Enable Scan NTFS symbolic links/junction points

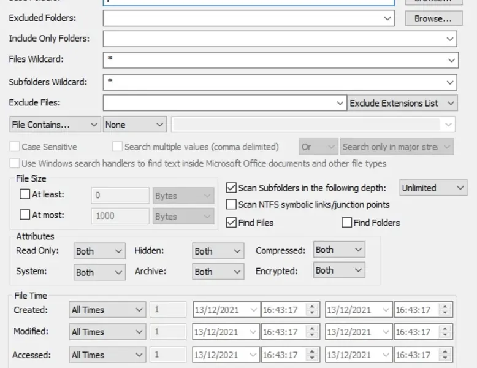[x=231, y=204]
